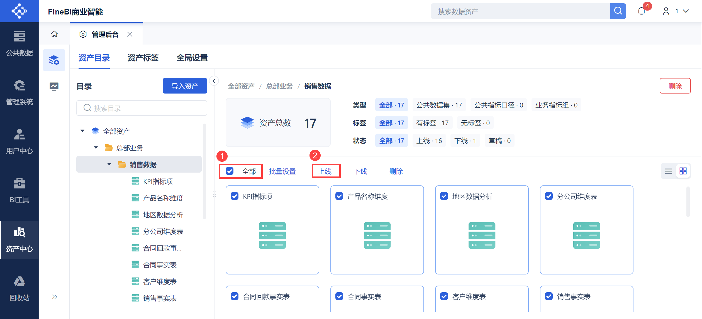This screenshot has height=319, width=702.
Task: Uncheck the 分公司维度表 card checkbox
Action: 549,196
